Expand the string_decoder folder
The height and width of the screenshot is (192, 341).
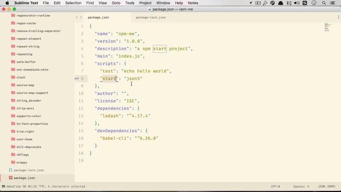(29, 100)
